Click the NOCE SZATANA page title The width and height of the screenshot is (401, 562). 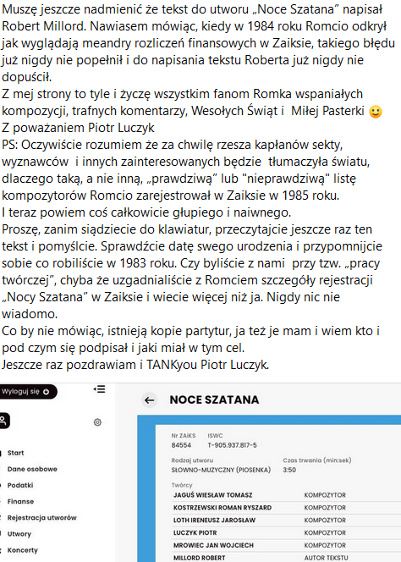pos(214,400)
